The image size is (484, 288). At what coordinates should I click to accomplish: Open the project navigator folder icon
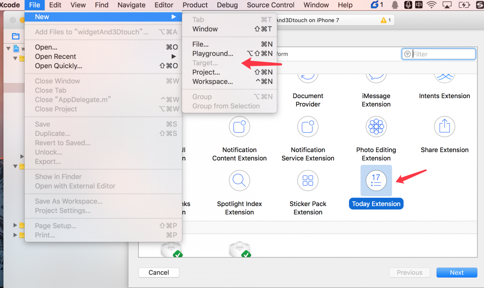(16, 36)
